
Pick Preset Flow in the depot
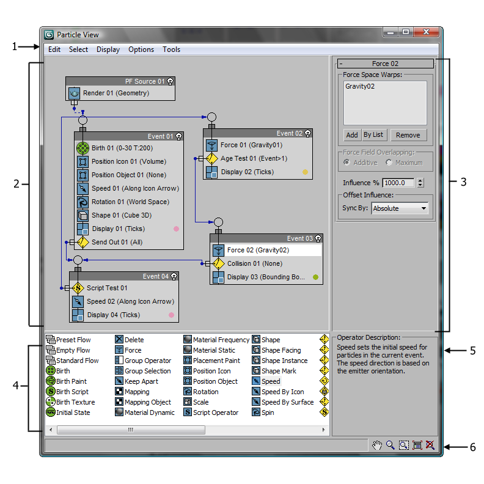[68, 340]
